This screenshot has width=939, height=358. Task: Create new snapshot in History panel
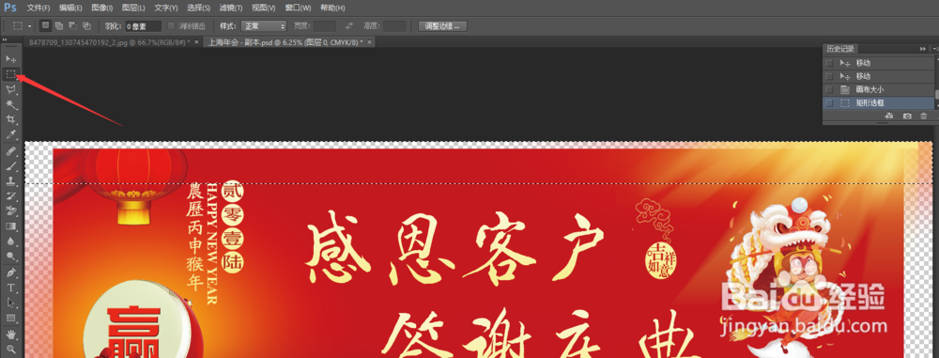tap(907, 116)
